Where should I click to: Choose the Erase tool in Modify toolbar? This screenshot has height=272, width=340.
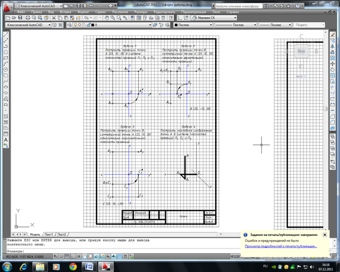pos(333,34)
